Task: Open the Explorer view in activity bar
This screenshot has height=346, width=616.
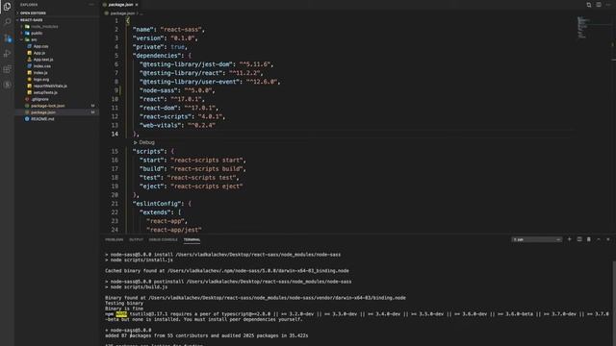Action: (7, 7)
